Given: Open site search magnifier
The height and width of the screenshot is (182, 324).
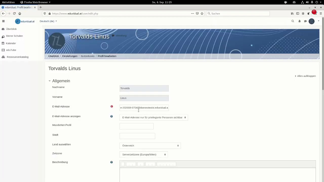Looking at the screenshot, I should coord(293,21).
